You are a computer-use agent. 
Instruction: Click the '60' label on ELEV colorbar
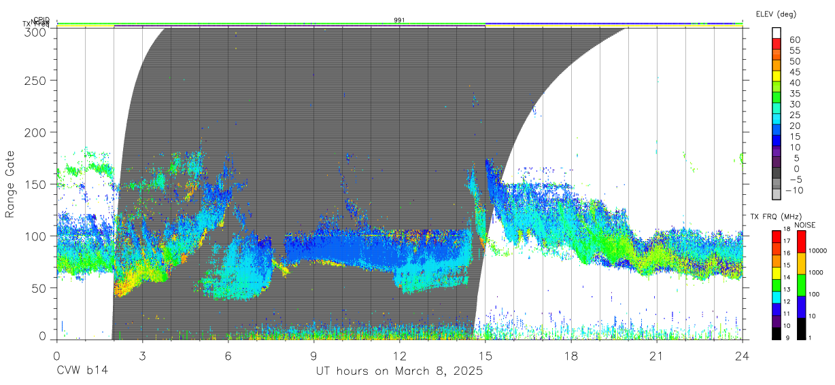tap(794, 40)
